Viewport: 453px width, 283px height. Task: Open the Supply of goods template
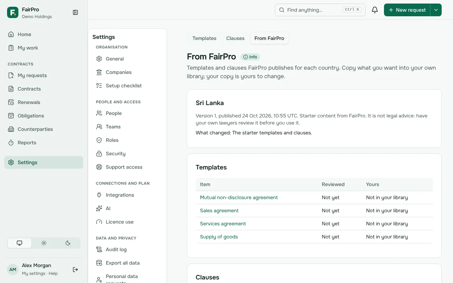pos(219,237)
